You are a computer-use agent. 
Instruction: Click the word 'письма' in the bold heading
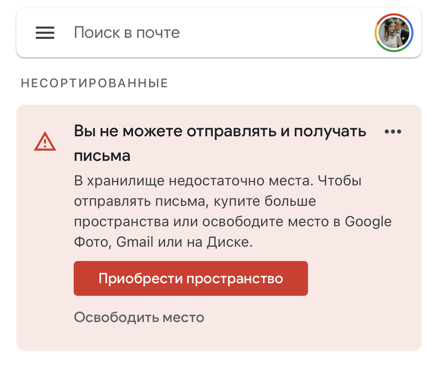point(102,156)
